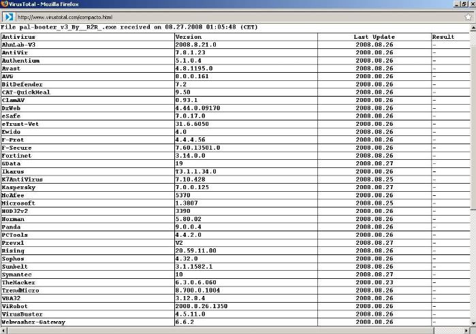Select the Authentium row name

pyautogui.click(x=20, y=61)
